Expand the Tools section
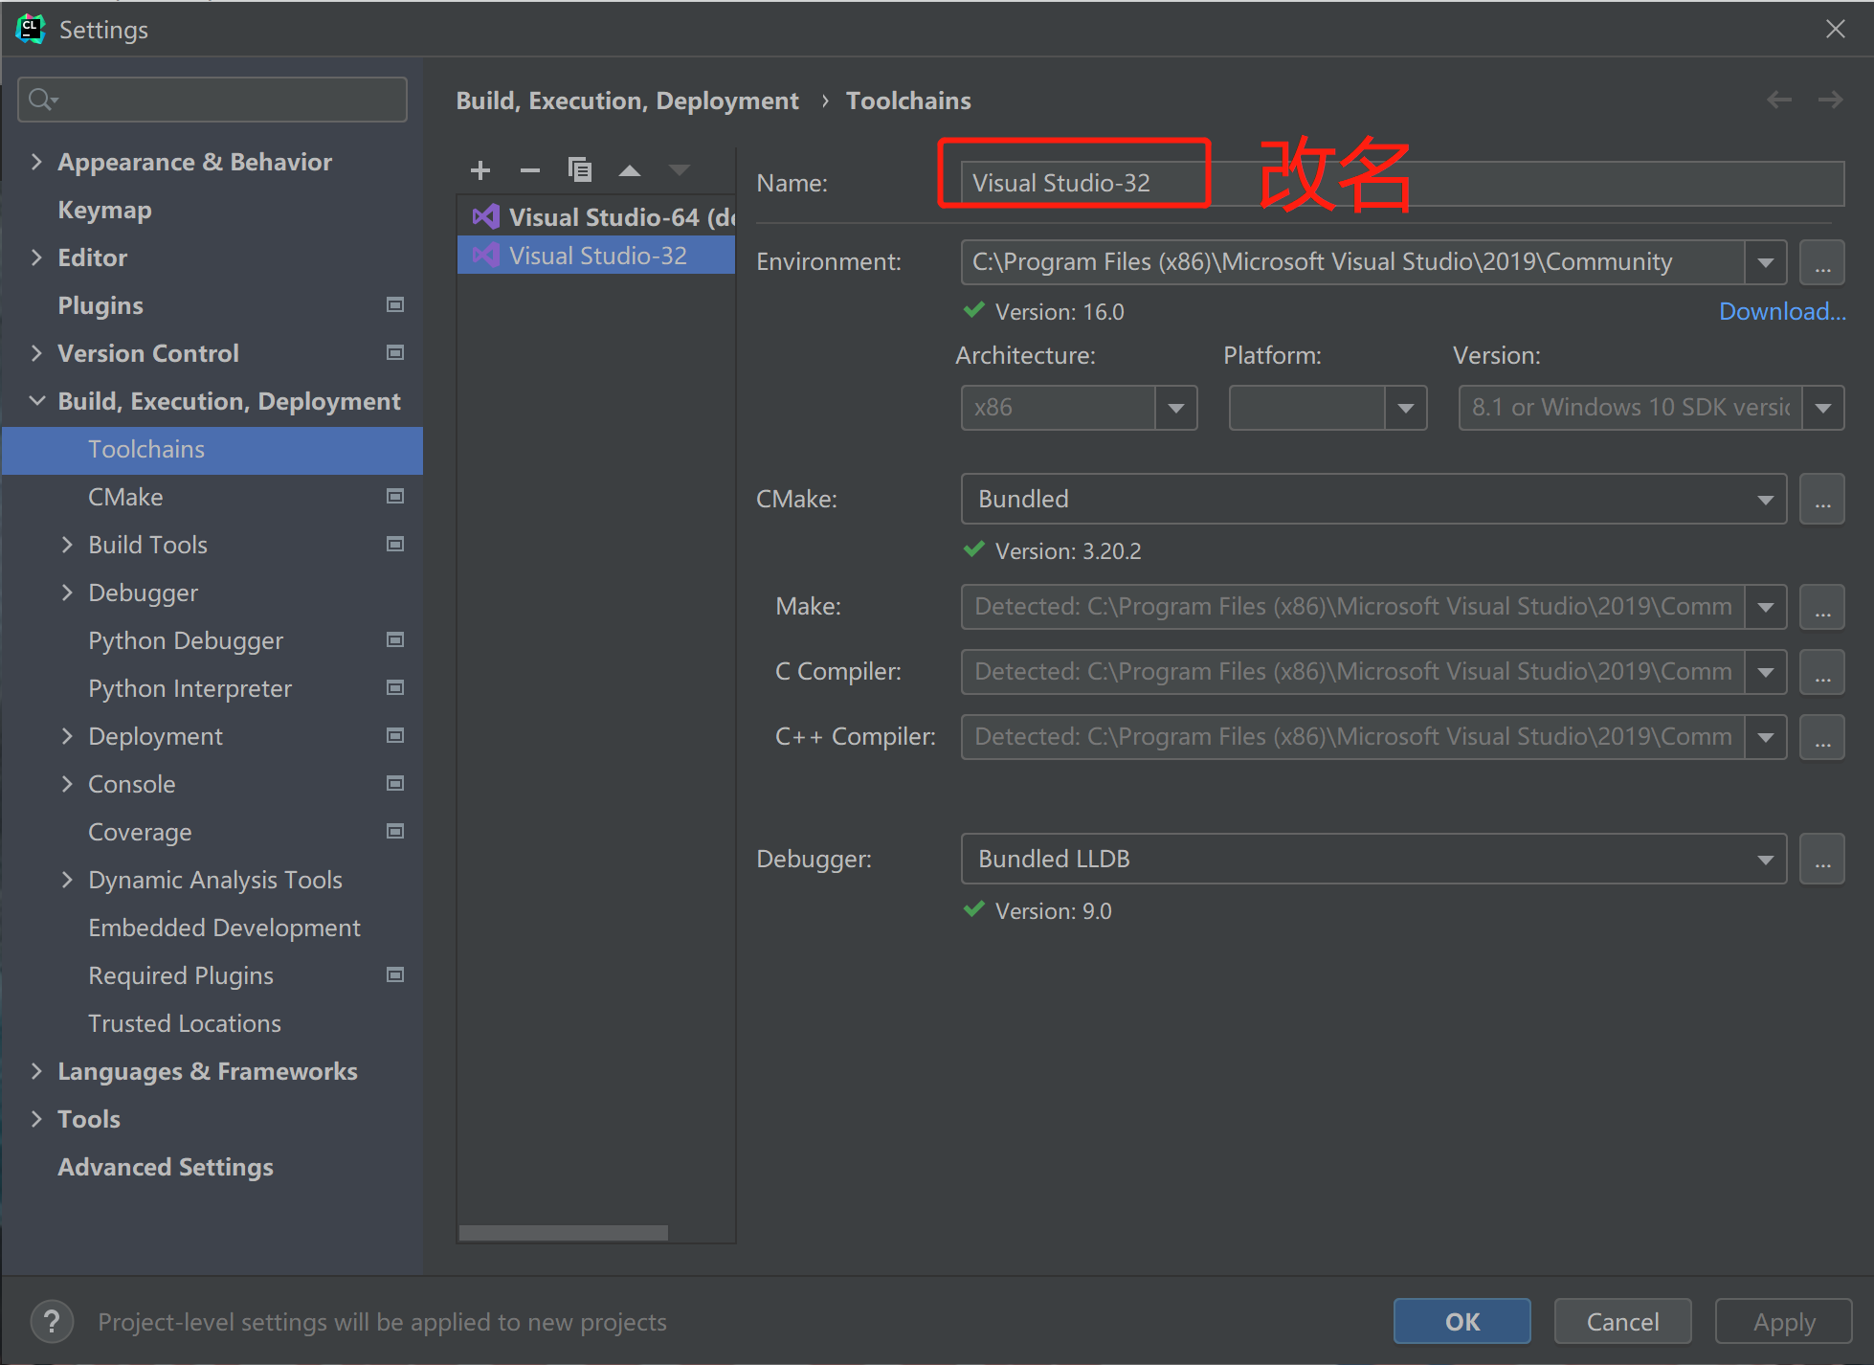This screenshot has width=1874, height=1365. [36, 1119]
